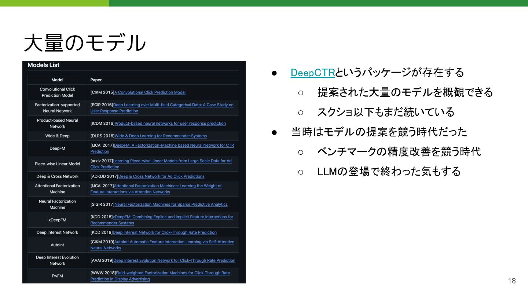Open 'A Convolutional Click Prediction Model' paper link
The height and width of the screenshot is (297, 528).
click(x=150, y=92)
